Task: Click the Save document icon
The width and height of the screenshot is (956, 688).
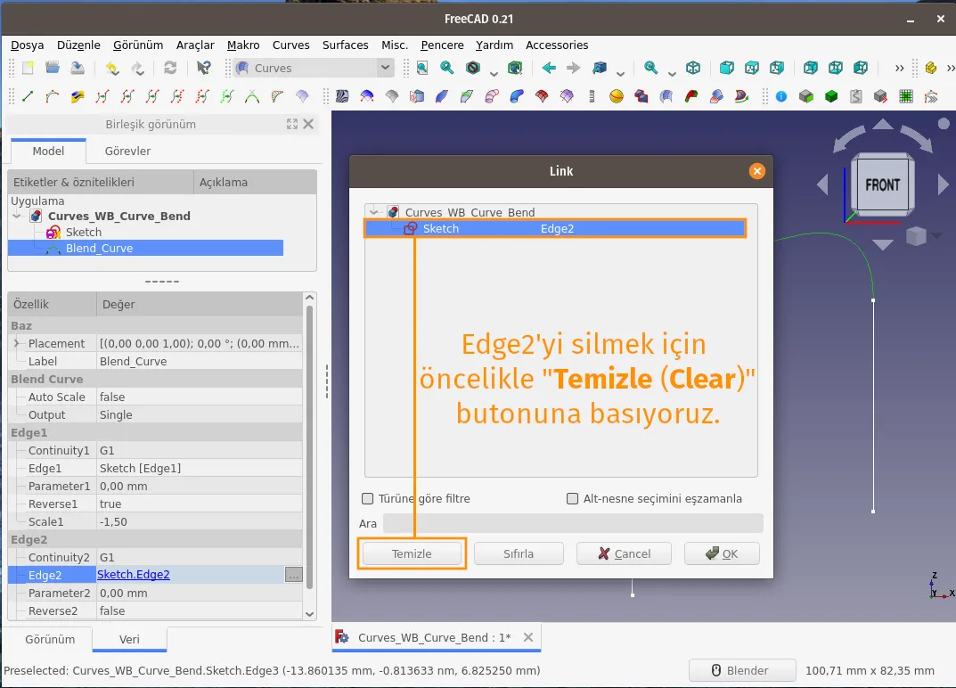Action: click(x=78, y=68)
